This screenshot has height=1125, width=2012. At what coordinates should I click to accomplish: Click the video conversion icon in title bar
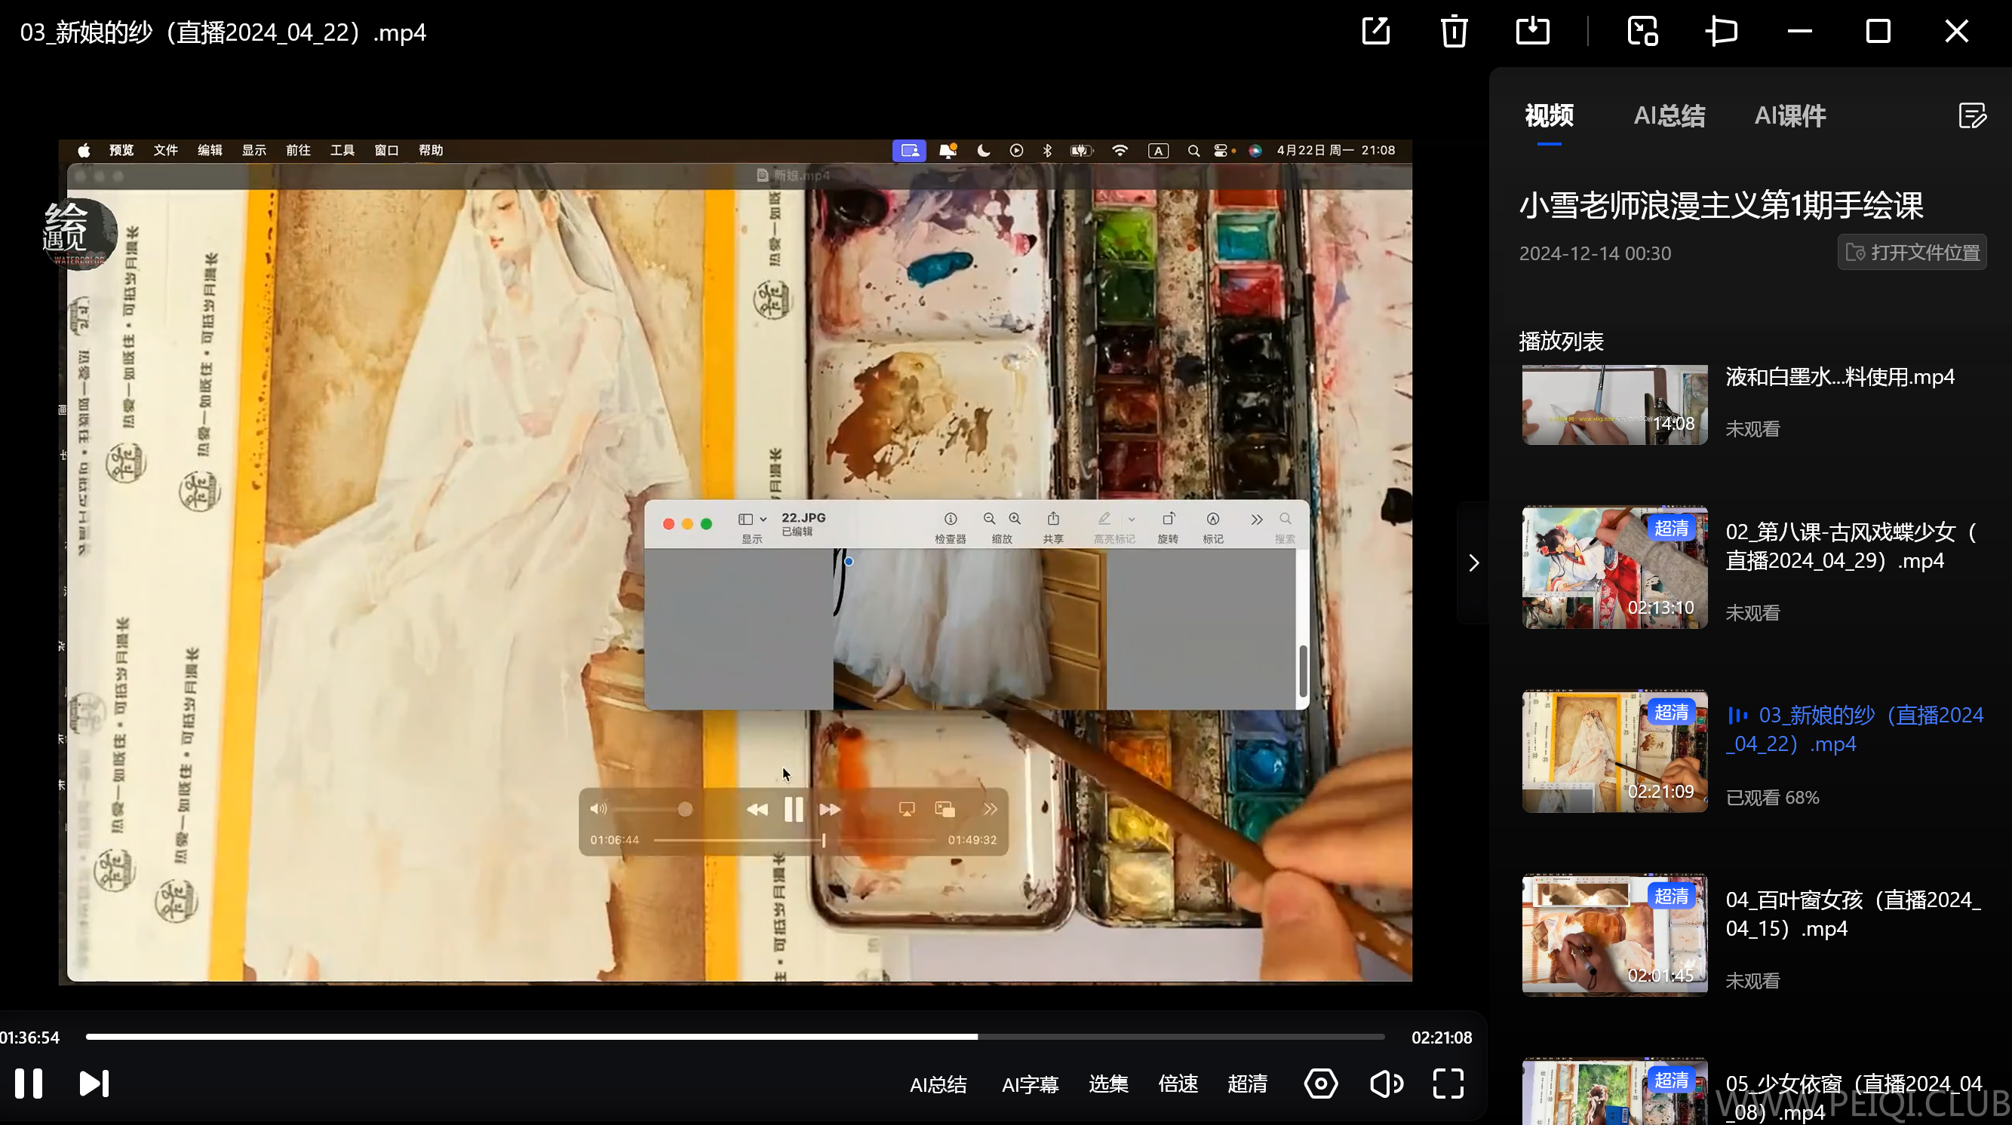pos(1642,31)
